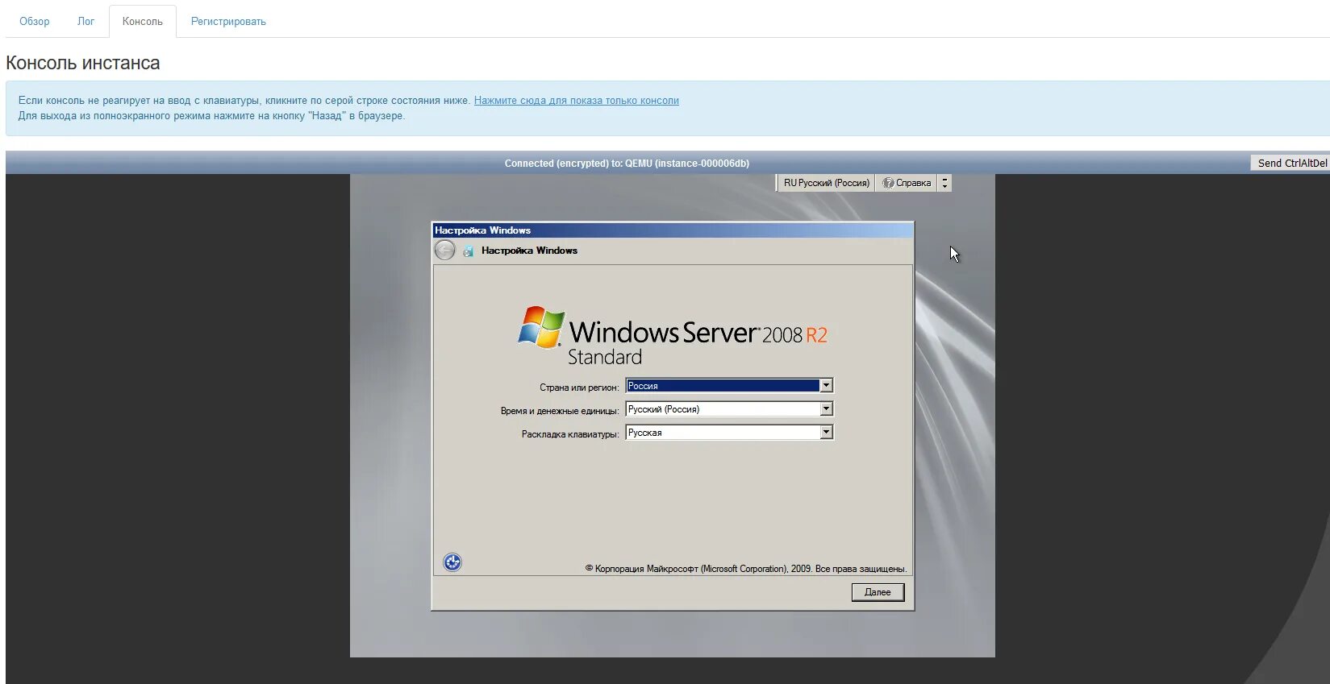Switch to the Лог tab
The width and height of the screenshot is (1330, 684).
(x=85, y=22)
